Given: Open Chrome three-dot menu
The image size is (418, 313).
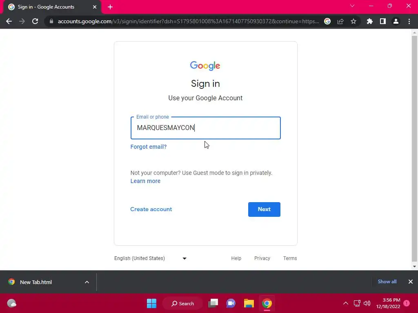Looking at the screenshot, I should [409, 21].
